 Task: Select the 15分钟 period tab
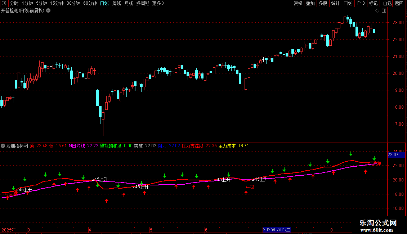tap(57, 3)
